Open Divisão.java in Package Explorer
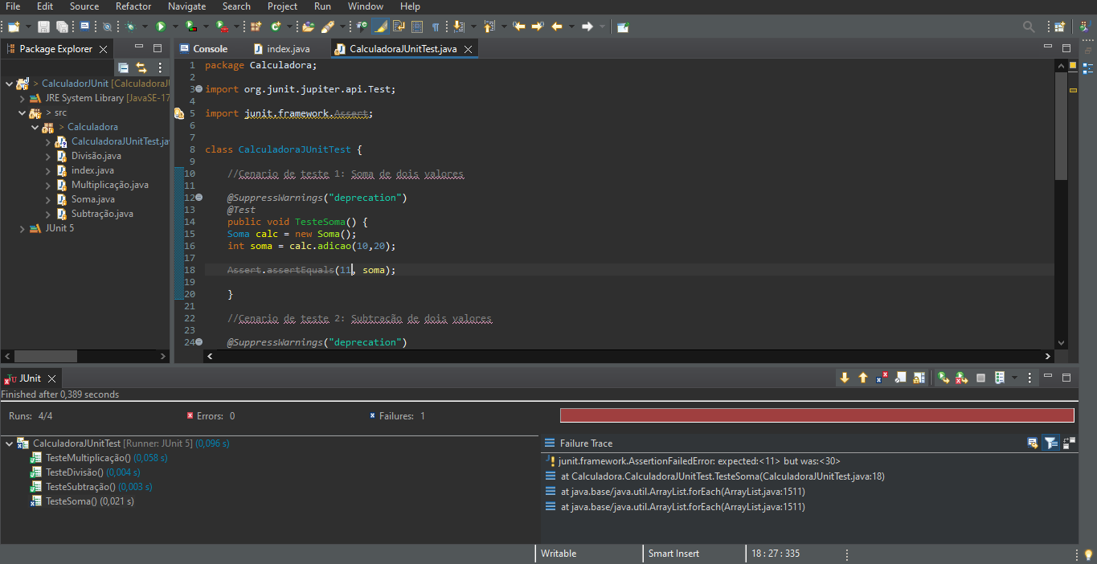Viewport: 1097px width, 564px height. 96,156
